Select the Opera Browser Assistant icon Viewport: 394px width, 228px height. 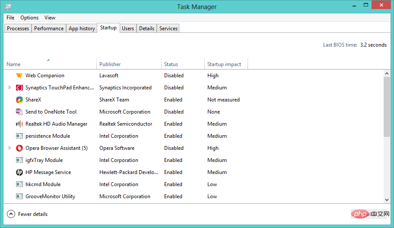click(19, 148)
